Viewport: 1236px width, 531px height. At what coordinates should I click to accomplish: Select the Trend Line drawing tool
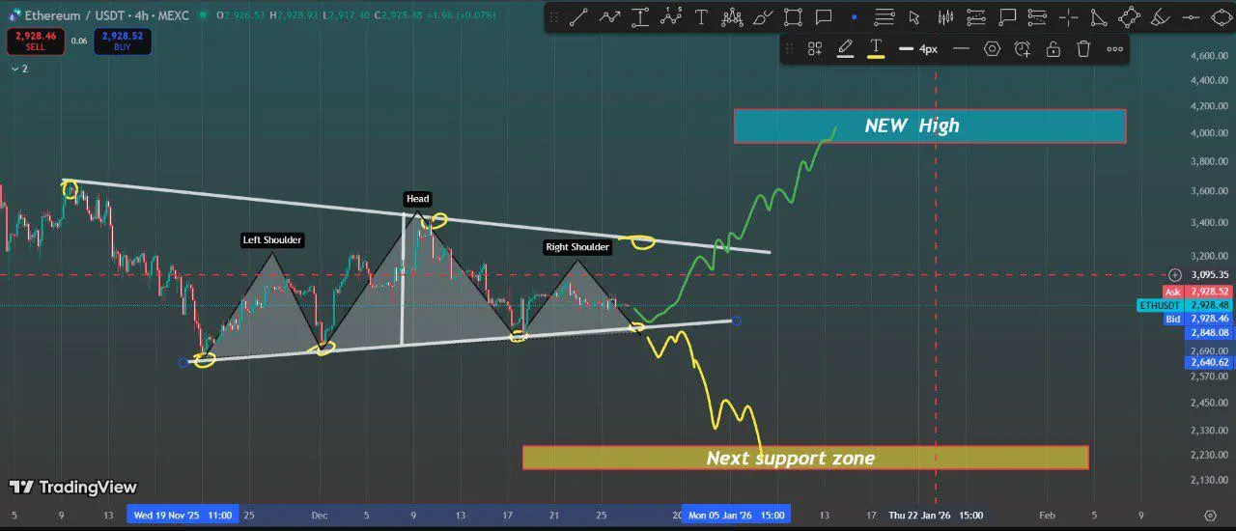coord(579,17)
